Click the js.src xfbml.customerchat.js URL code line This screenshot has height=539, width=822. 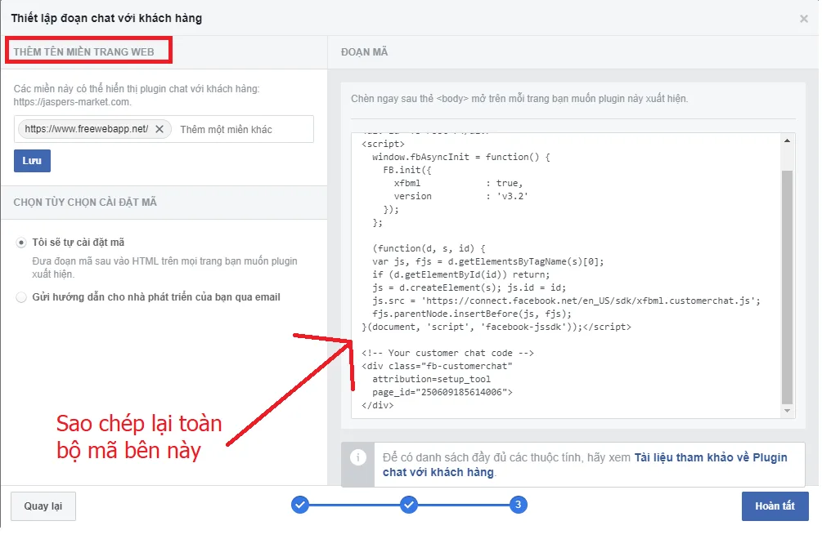(566, 301)
